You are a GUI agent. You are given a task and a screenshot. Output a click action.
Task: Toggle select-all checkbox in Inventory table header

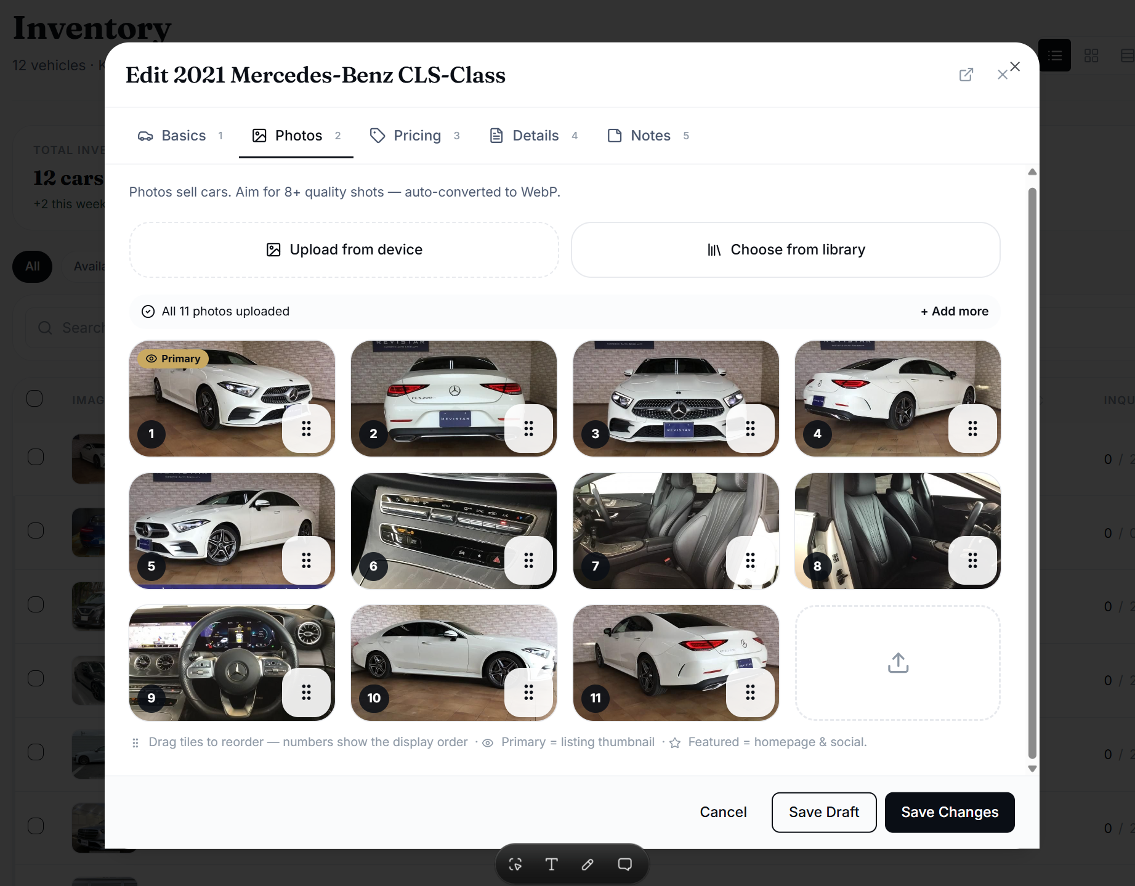(34, 399)
